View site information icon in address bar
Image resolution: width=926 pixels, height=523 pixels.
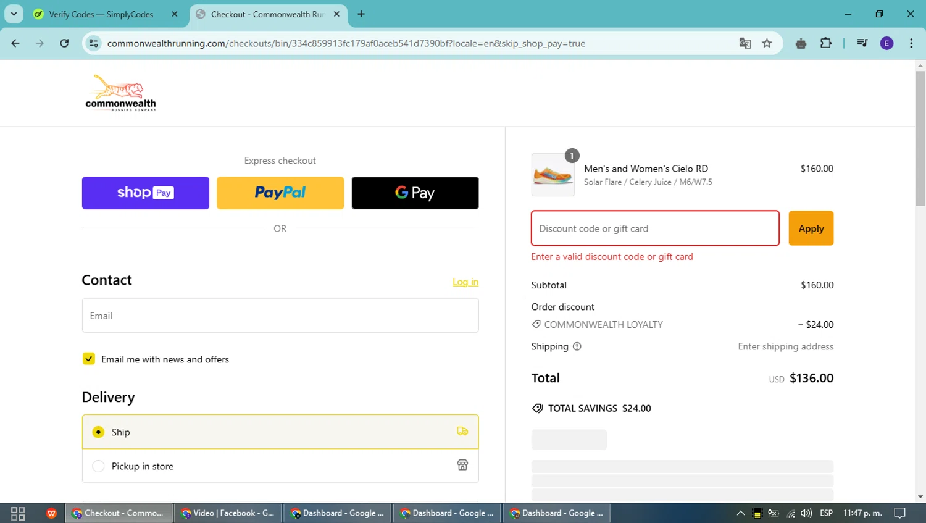click(x=93, y=43)
